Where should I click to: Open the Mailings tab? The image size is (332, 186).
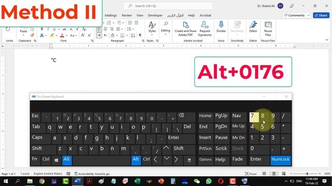point(110,16)
